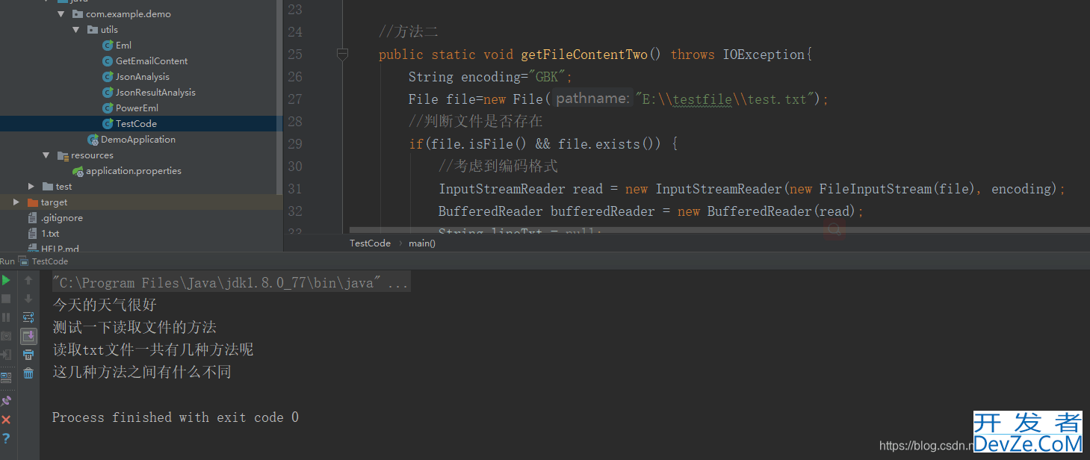This screenshot has height=460, width=1090.
Task: Click the Up the Stack Trace arrow
Action: coord(28,280)
